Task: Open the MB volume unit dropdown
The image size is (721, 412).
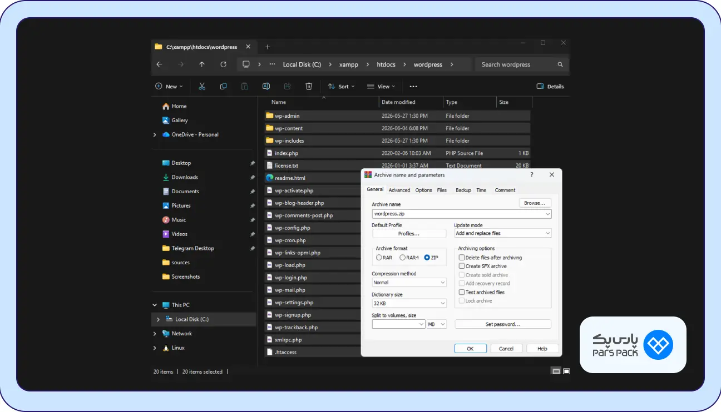Action: click(x=443, y=324)
